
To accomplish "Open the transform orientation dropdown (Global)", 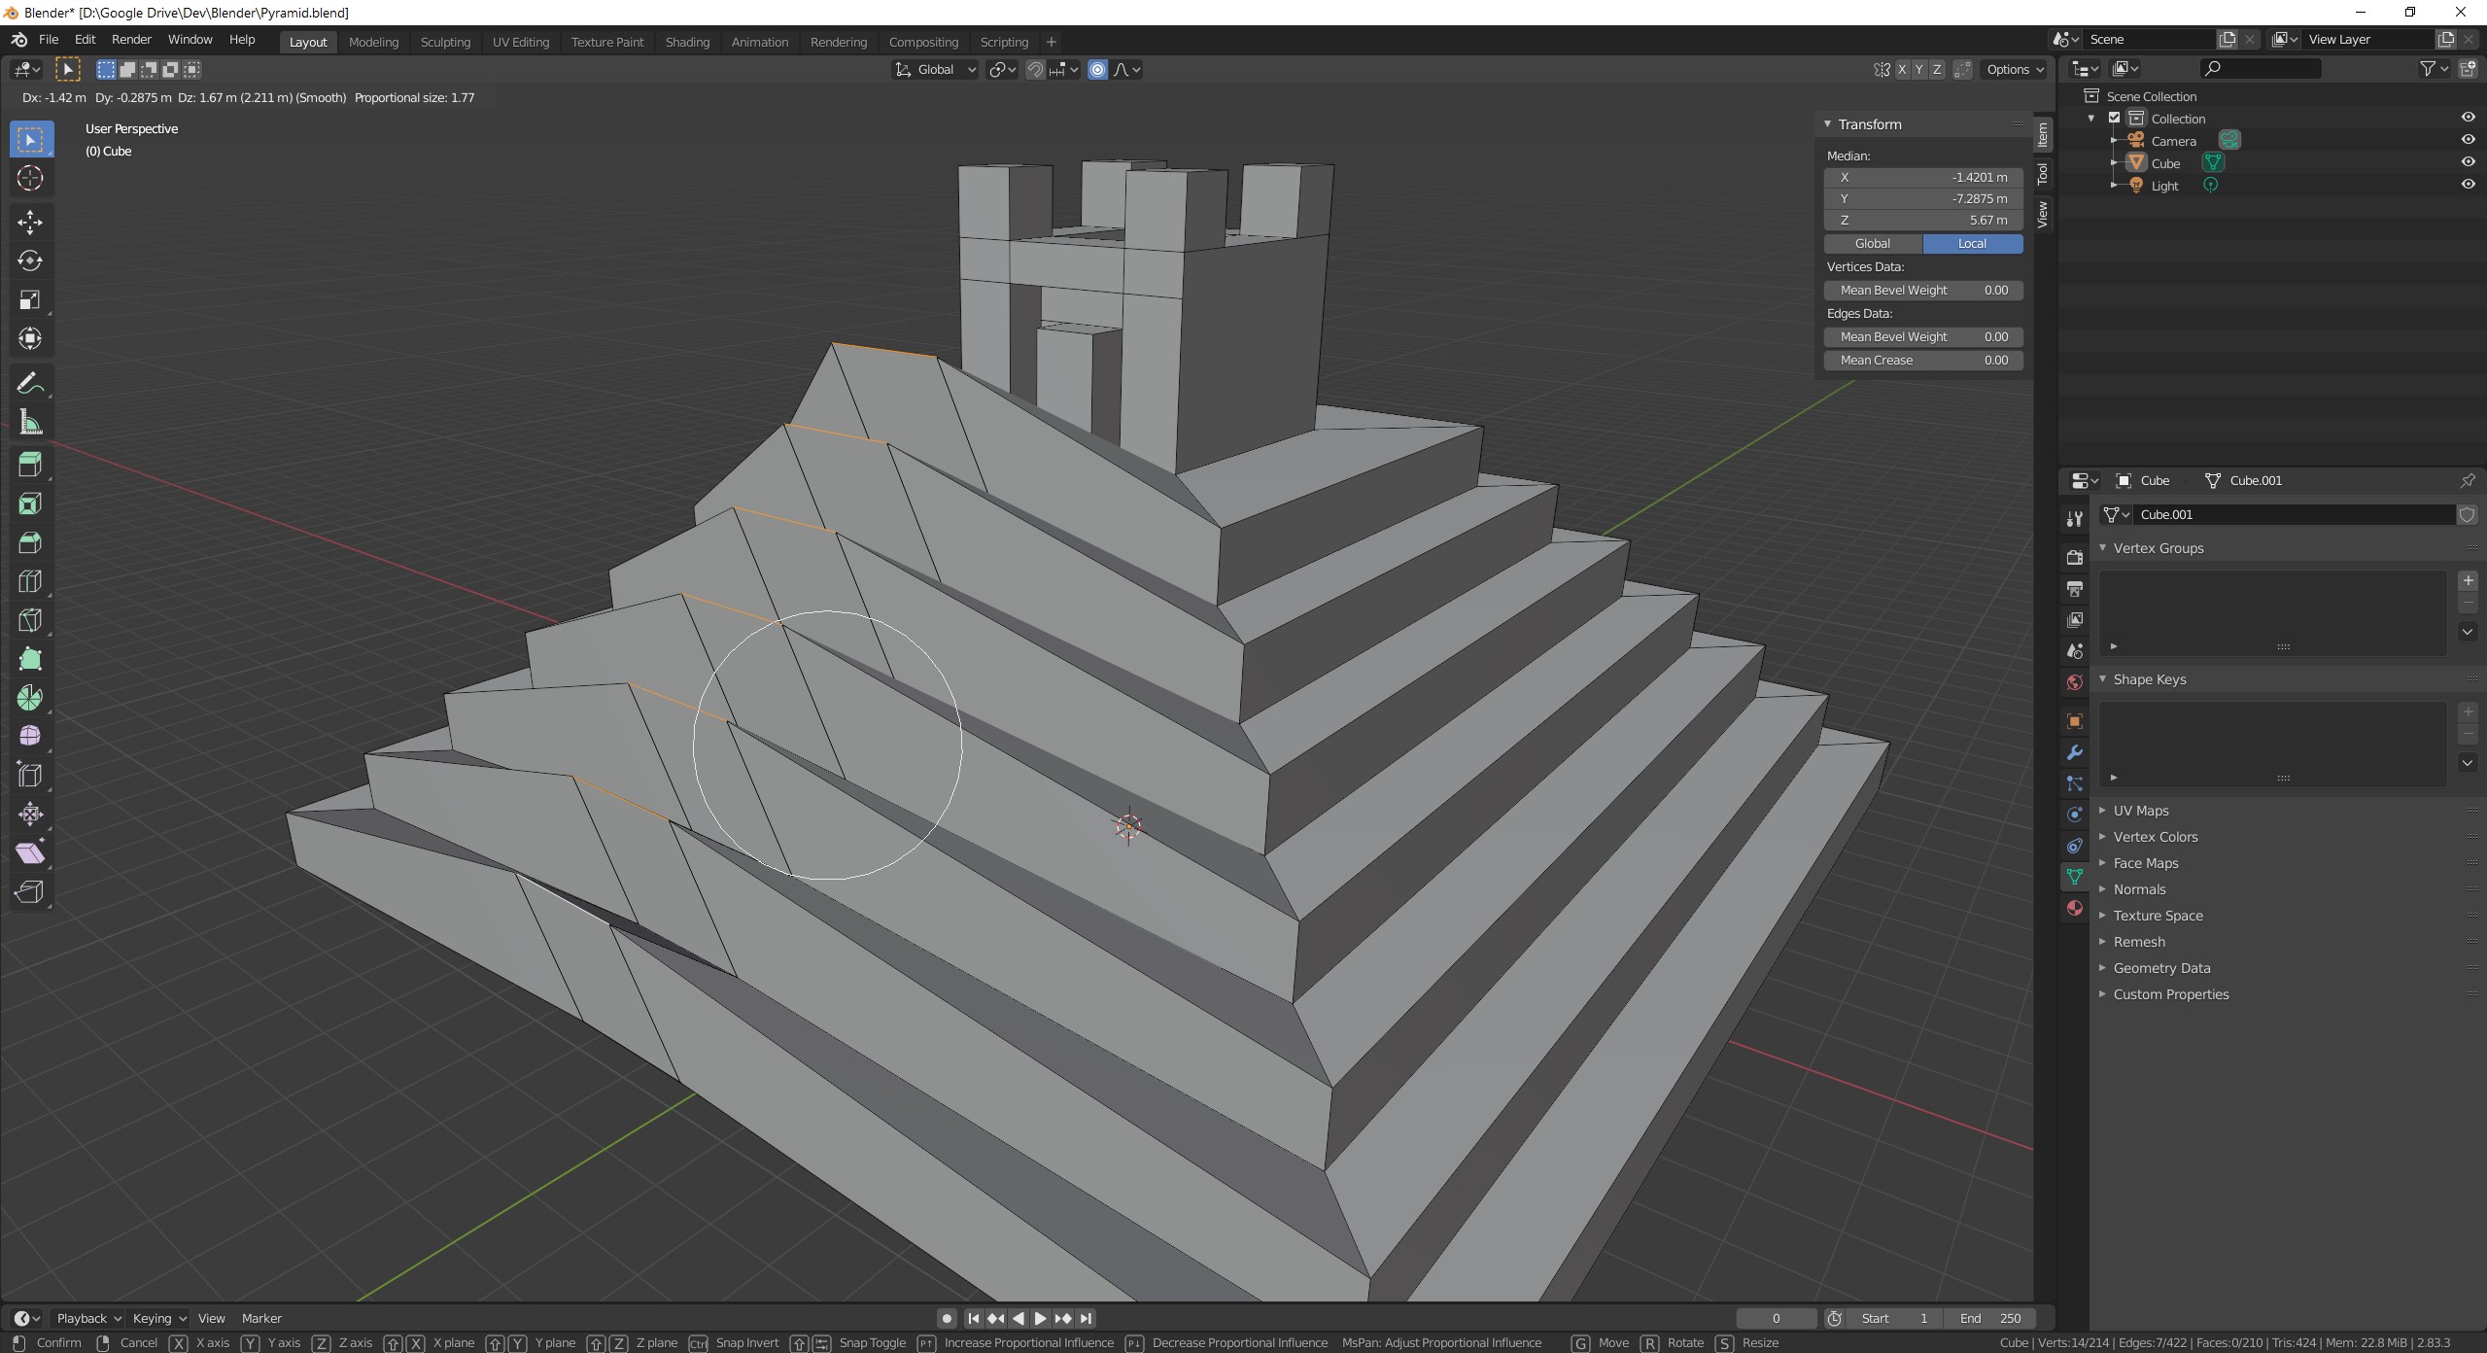I will click(x=936, y=69).
